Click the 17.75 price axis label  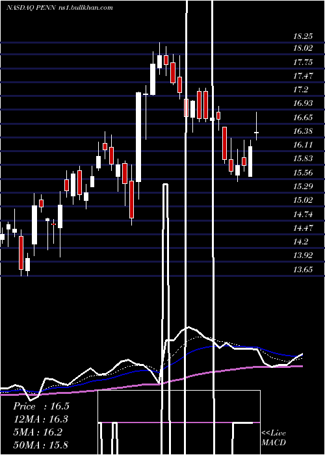click(x=304, y=62)
